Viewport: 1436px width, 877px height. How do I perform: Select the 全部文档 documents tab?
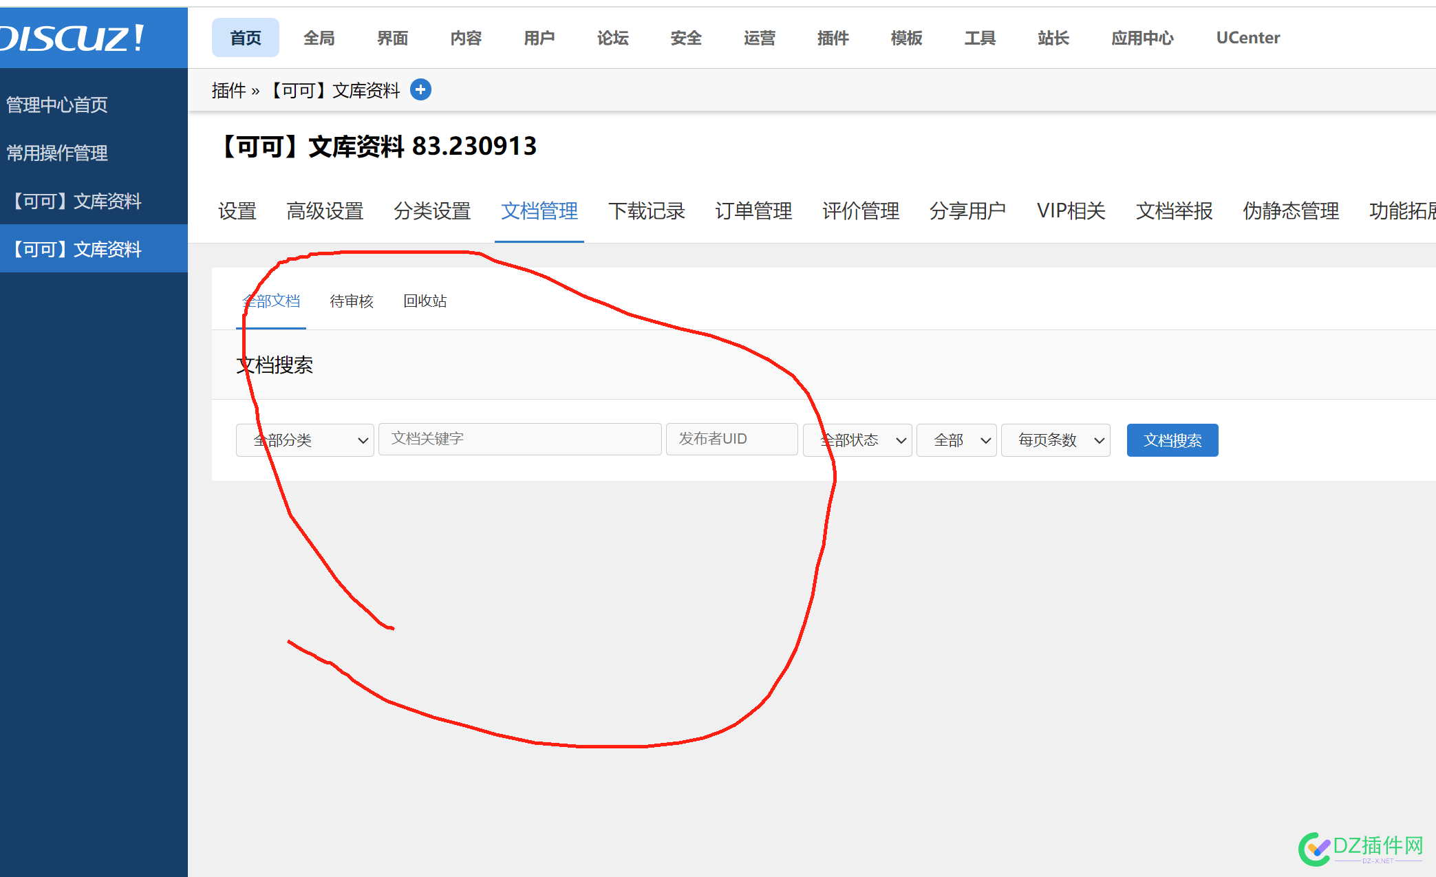click(271, 301)
